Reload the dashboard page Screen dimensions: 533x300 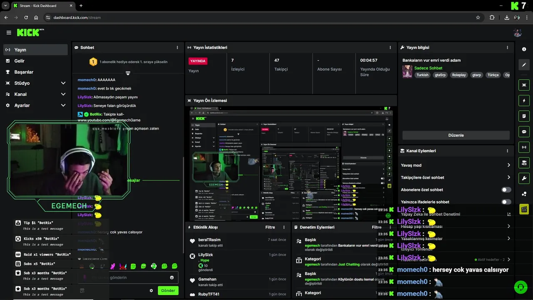26,17
